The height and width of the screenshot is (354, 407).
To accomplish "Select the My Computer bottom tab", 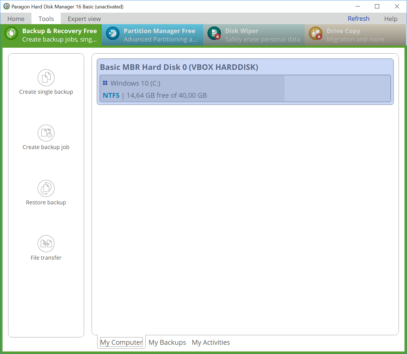I will pos(121,342).
